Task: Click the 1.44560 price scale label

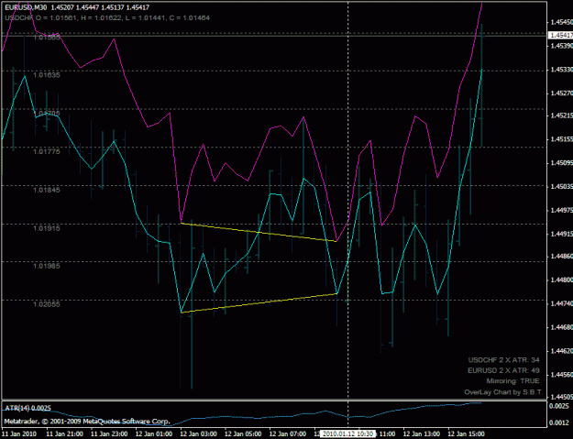Action: tap(562, 374)
